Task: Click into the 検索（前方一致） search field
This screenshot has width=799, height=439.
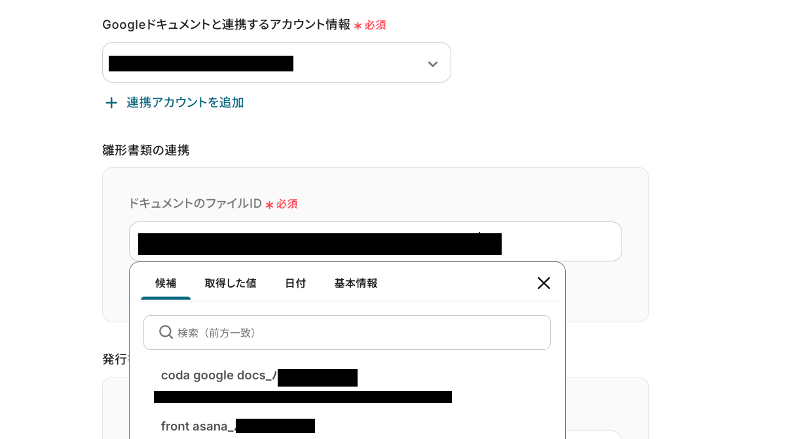Action: pos(360,333)
